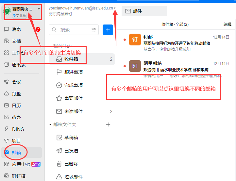
Task: Open search filter options icon
Action: tap(94, 30)
